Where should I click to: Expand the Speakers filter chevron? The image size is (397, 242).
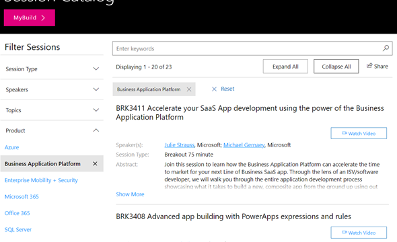96,89
